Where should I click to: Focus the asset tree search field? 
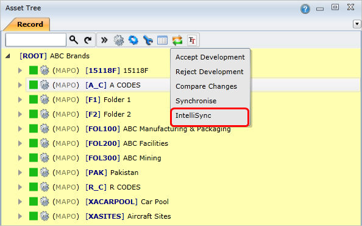pyautogui.click(x=36, y=40)
